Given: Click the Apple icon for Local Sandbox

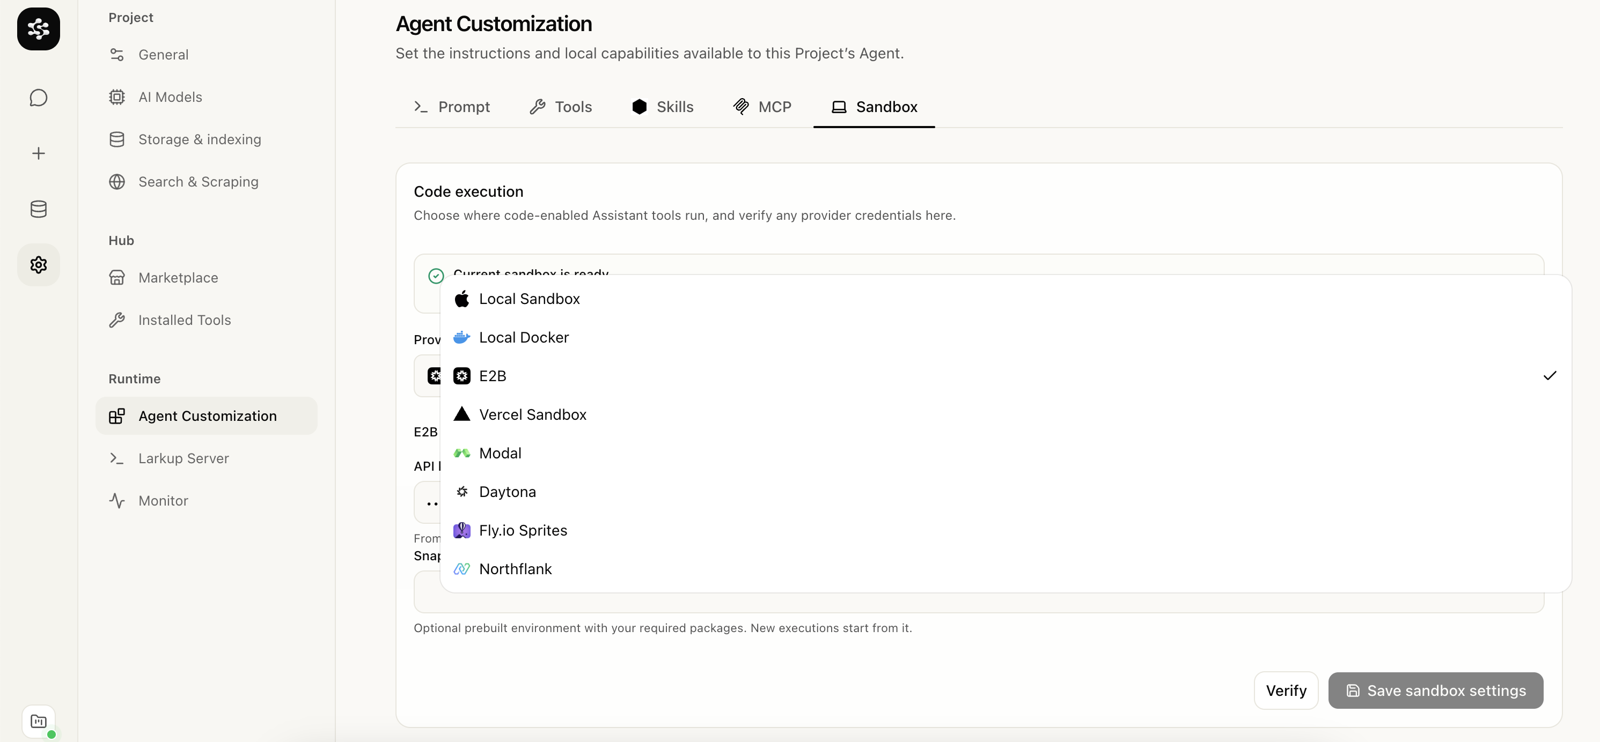Looking at the screenshot, I should (461, 299).
